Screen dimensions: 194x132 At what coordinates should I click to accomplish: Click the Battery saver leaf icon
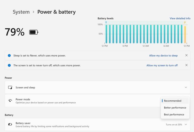pyautogui.click(x=10, y=125)
